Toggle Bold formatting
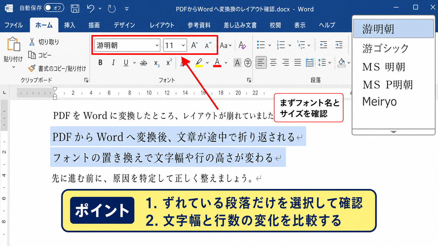This screenshot has width=438, height=246. 100,62
